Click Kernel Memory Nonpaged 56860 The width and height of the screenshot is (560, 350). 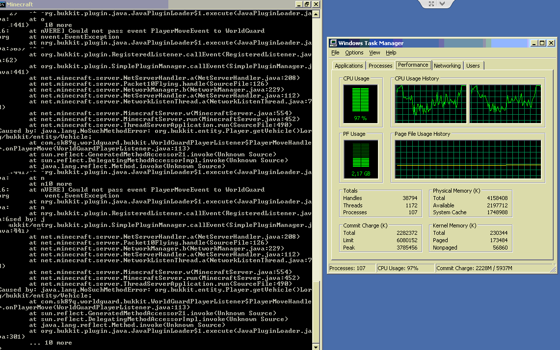click(x=500, y=248)
